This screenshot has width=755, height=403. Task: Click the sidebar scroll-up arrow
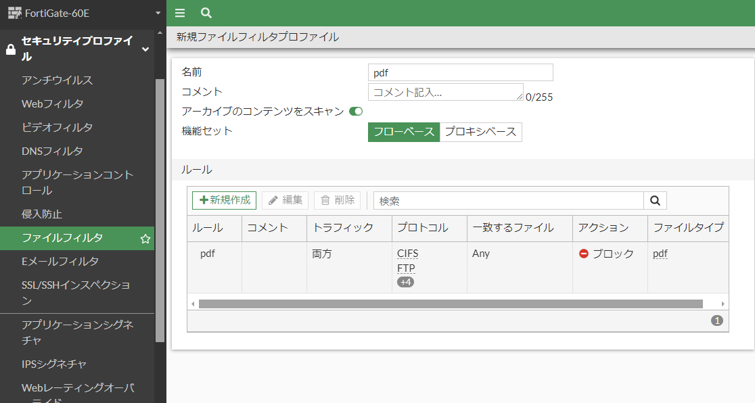pyautogui.click(x=160, y=32)
